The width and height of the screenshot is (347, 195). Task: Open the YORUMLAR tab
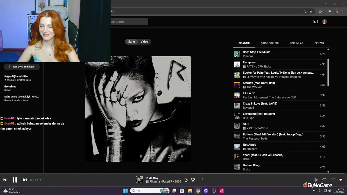pos(297,43)
